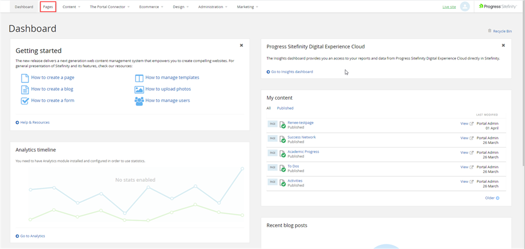Image resolution: width=525 pixels, height=249 pixels.
Task: Click the Older content pagination link
Action: 491,198
